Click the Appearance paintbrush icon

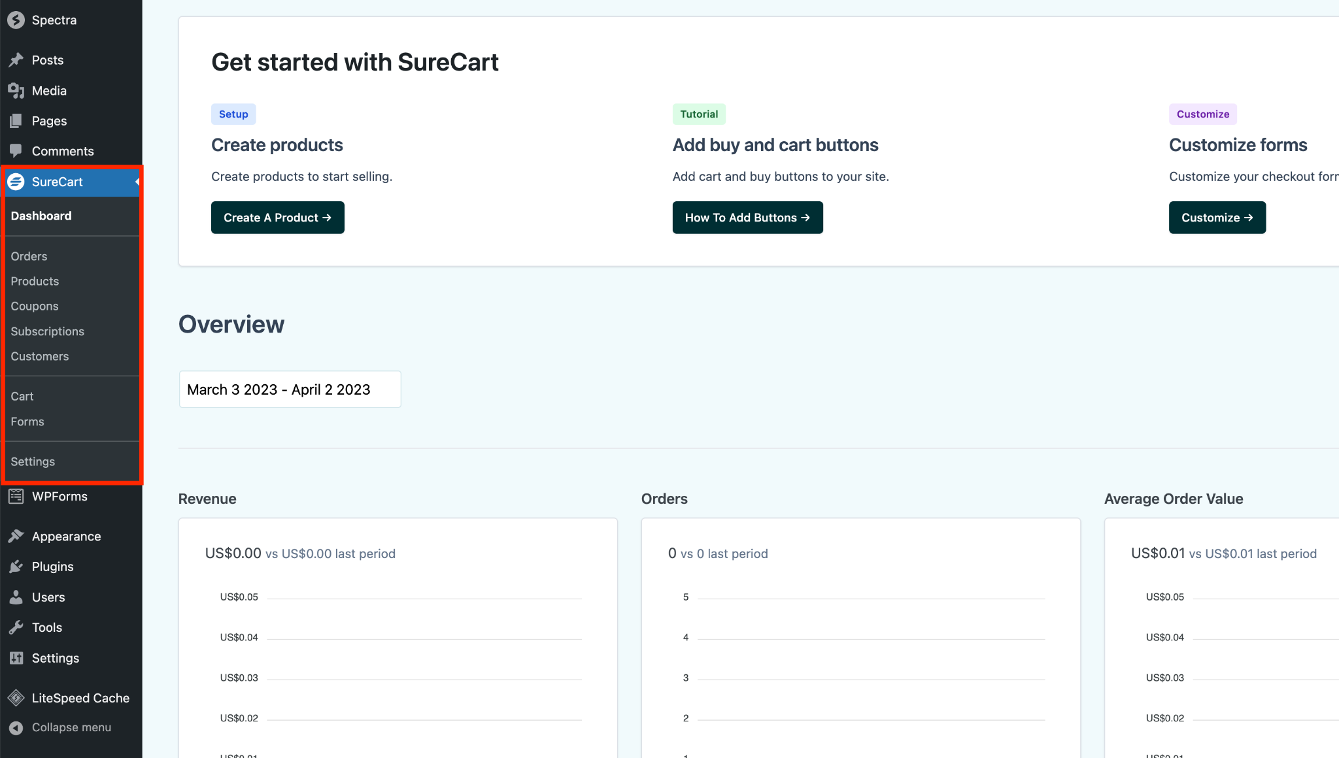tap(16, 536)
